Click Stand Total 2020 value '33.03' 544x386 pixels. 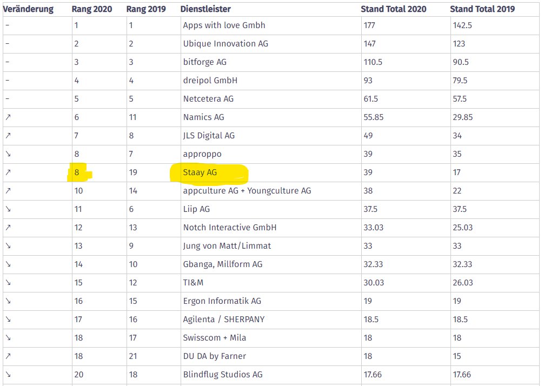click(x=374, y=228)
